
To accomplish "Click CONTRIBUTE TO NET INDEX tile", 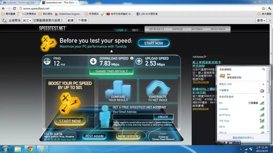I will pos(158,90).
